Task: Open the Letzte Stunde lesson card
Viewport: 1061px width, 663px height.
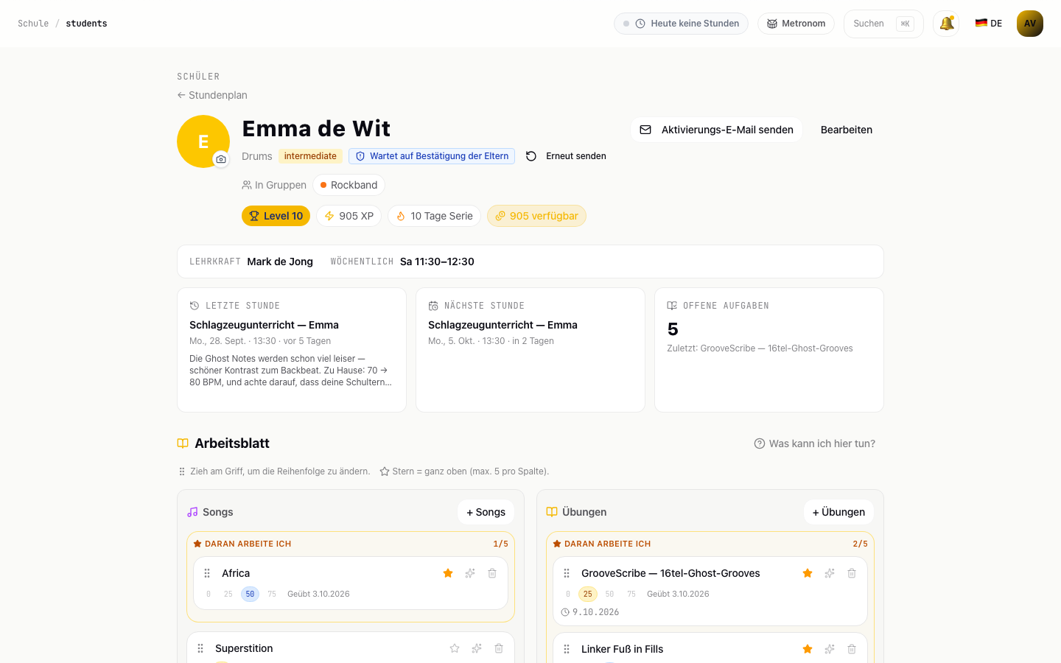Action: coord(292,350)
